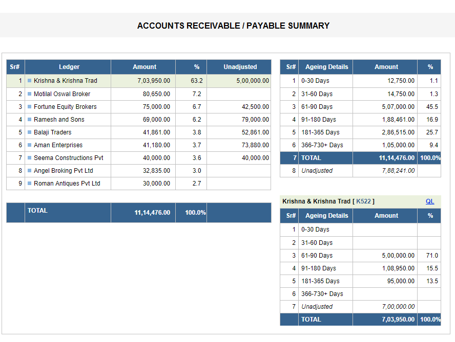Image resolution: width=455 pixels, height=342 pixels.
Task: Click percentage 45.5 in the ageing summary
Action: tap(432, 106)
